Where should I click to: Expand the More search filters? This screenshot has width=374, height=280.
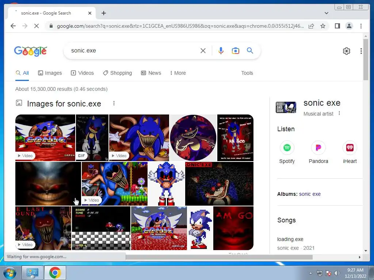(x=178, y=73)
